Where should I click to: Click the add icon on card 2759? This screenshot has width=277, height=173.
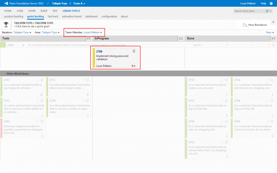(226, 121)
